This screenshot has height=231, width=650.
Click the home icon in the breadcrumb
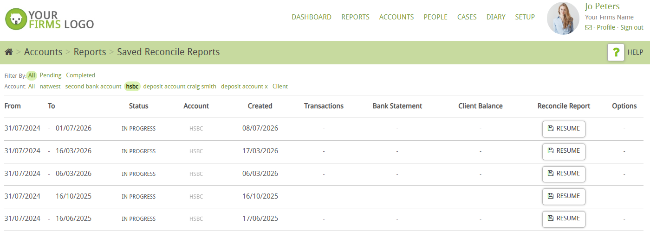8,52
